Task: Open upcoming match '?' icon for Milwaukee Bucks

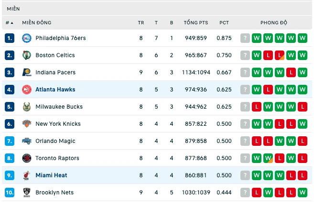Action: (245, 107)
